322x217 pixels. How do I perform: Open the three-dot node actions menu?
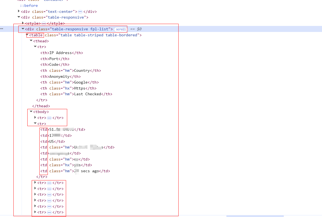click(x=2, y=29)
